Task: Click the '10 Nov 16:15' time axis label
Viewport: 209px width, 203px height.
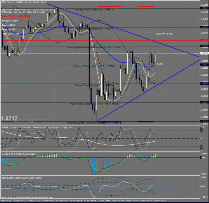Action: pos(160,201)
